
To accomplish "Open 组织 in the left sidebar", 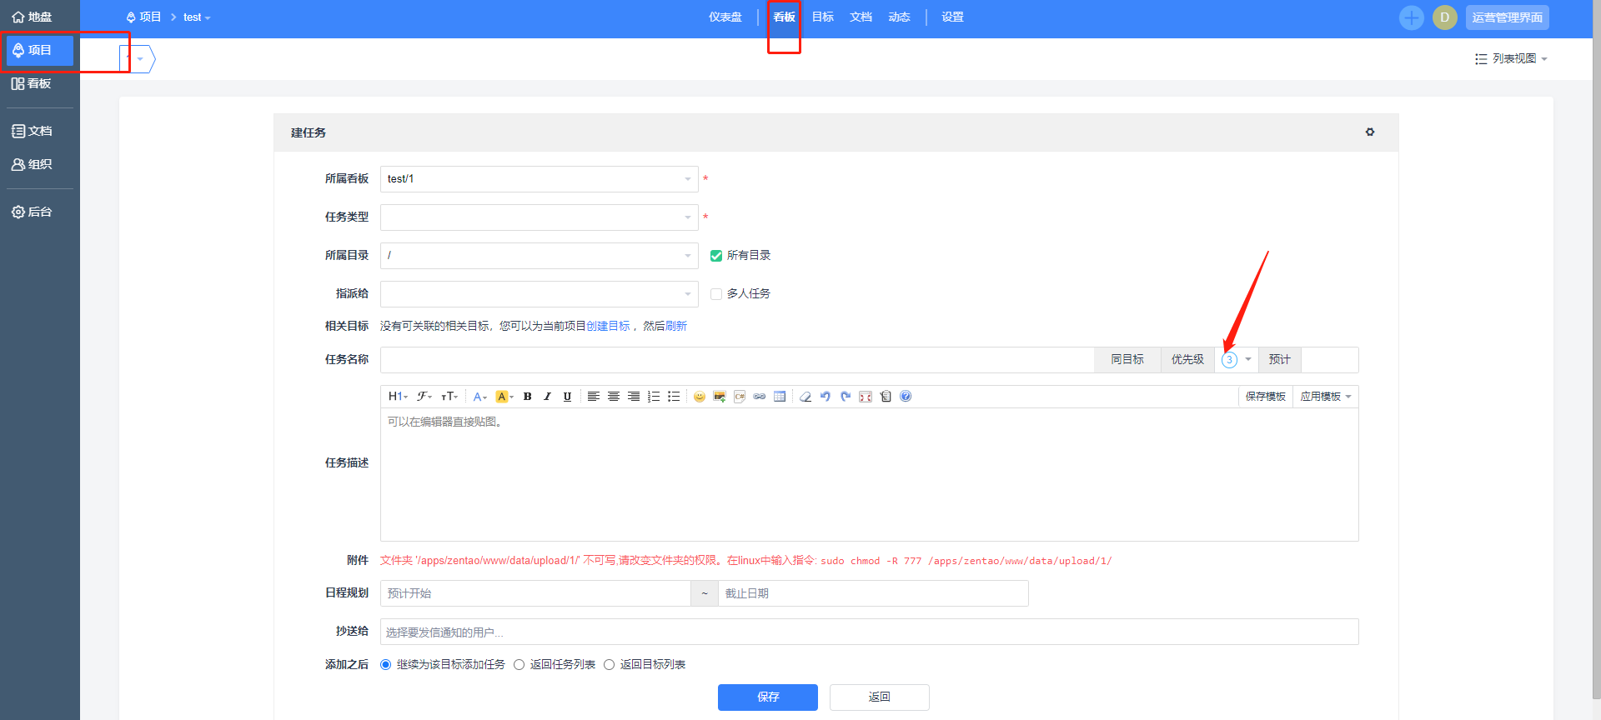I will click(33, 164).
